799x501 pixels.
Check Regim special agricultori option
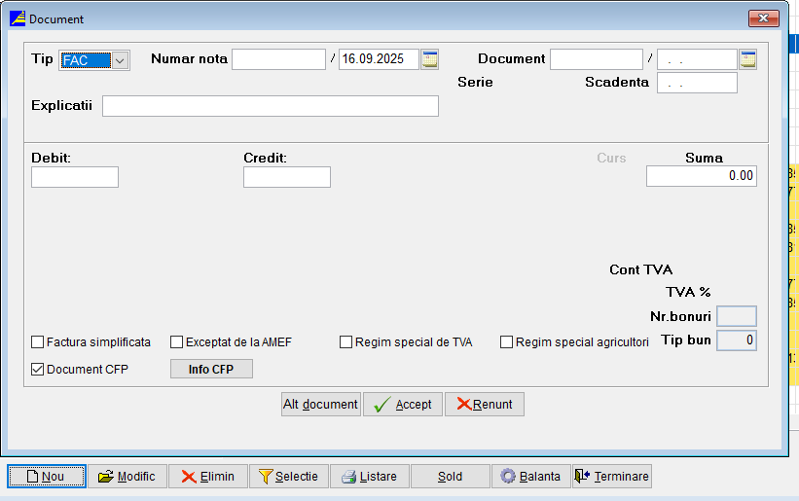coord(506,342)
